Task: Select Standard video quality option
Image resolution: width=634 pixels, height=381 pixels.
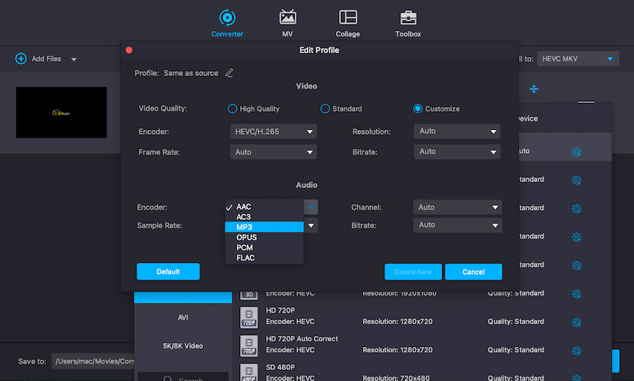Action: [325, 109]
